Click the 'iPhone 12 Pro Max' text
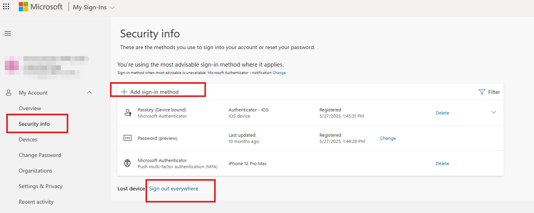This screenshot has width=534, height=213. click(x=248, y=164)
